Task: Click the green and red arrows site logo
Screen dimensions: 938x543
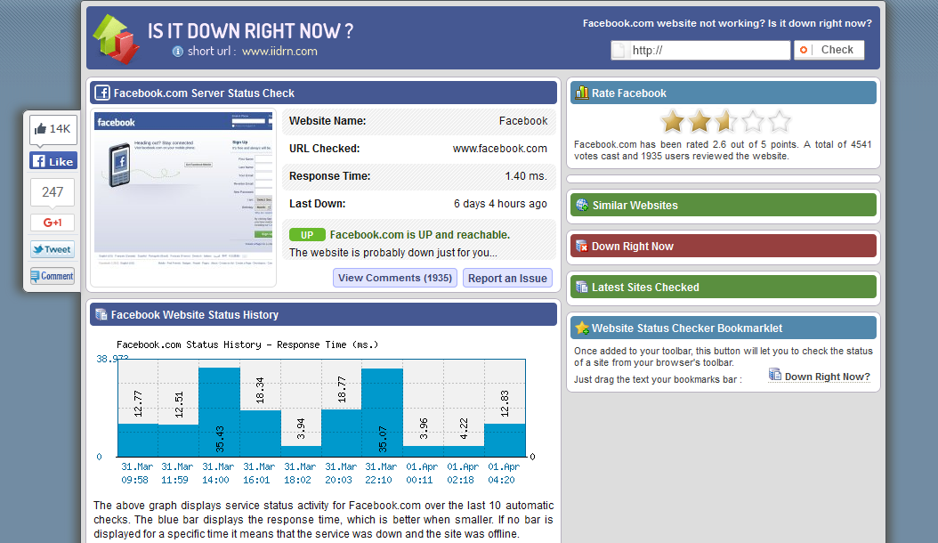Action: coord(116,39)
